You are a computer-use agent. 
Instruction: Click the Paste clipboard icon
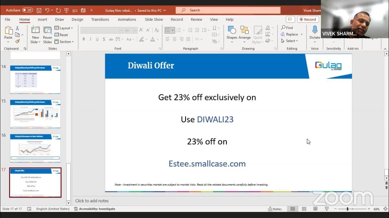(x=8, y=31)
